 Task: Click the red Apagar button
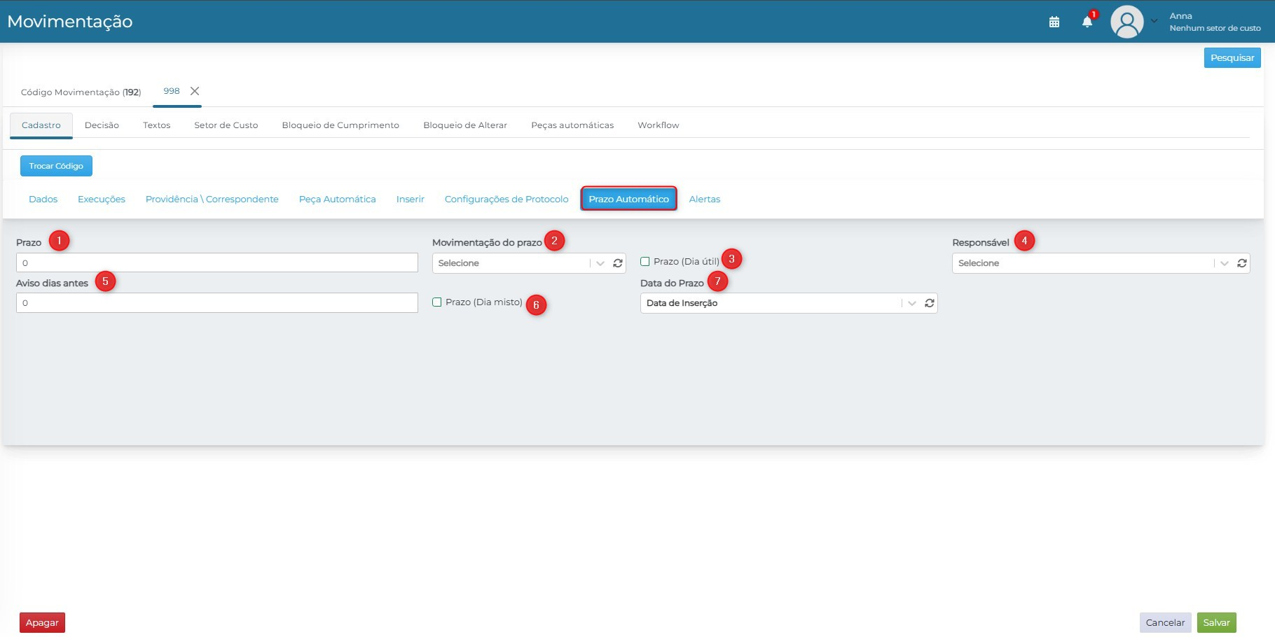tap(42, 623)
